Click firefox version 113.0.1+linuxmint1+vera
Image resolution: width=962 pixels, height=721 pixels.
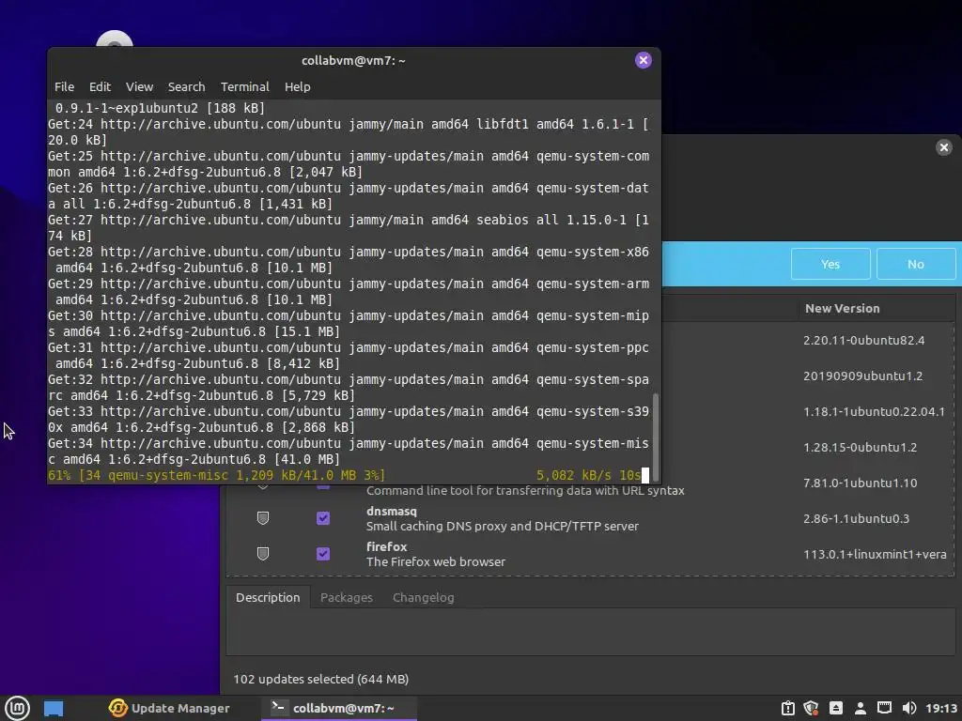[x=875, y=554]
